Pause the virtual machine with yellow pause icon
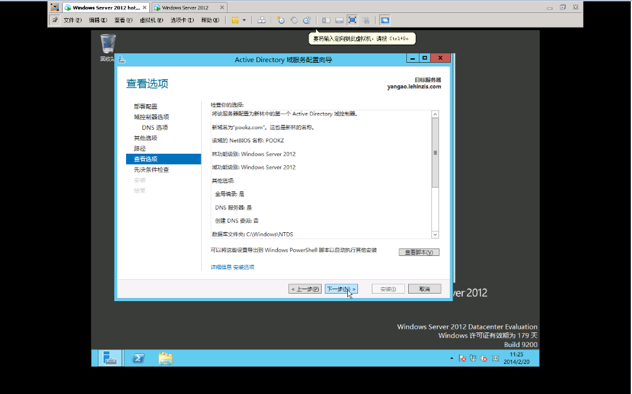632x394 pixels. pyautogui.click(x=235, y=20)
